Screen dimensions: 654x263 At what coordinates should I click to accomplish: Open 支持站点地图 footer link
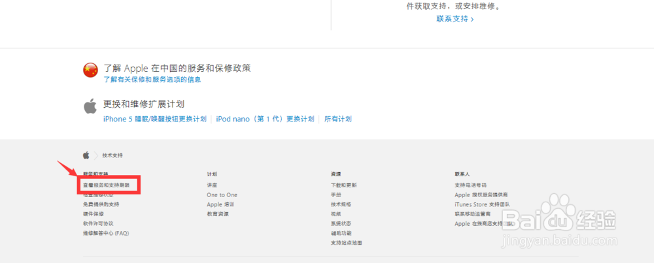[x=346, y=243]
